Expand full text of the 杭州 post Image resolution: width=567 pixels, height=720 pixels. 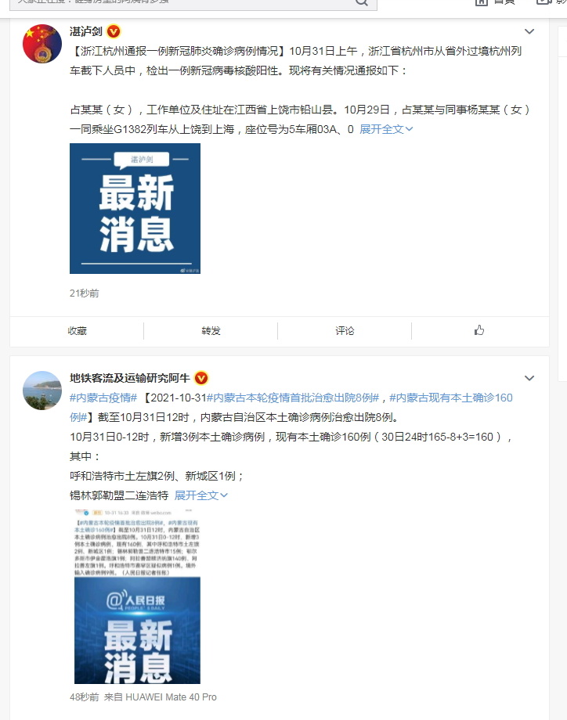coord(386,129)
